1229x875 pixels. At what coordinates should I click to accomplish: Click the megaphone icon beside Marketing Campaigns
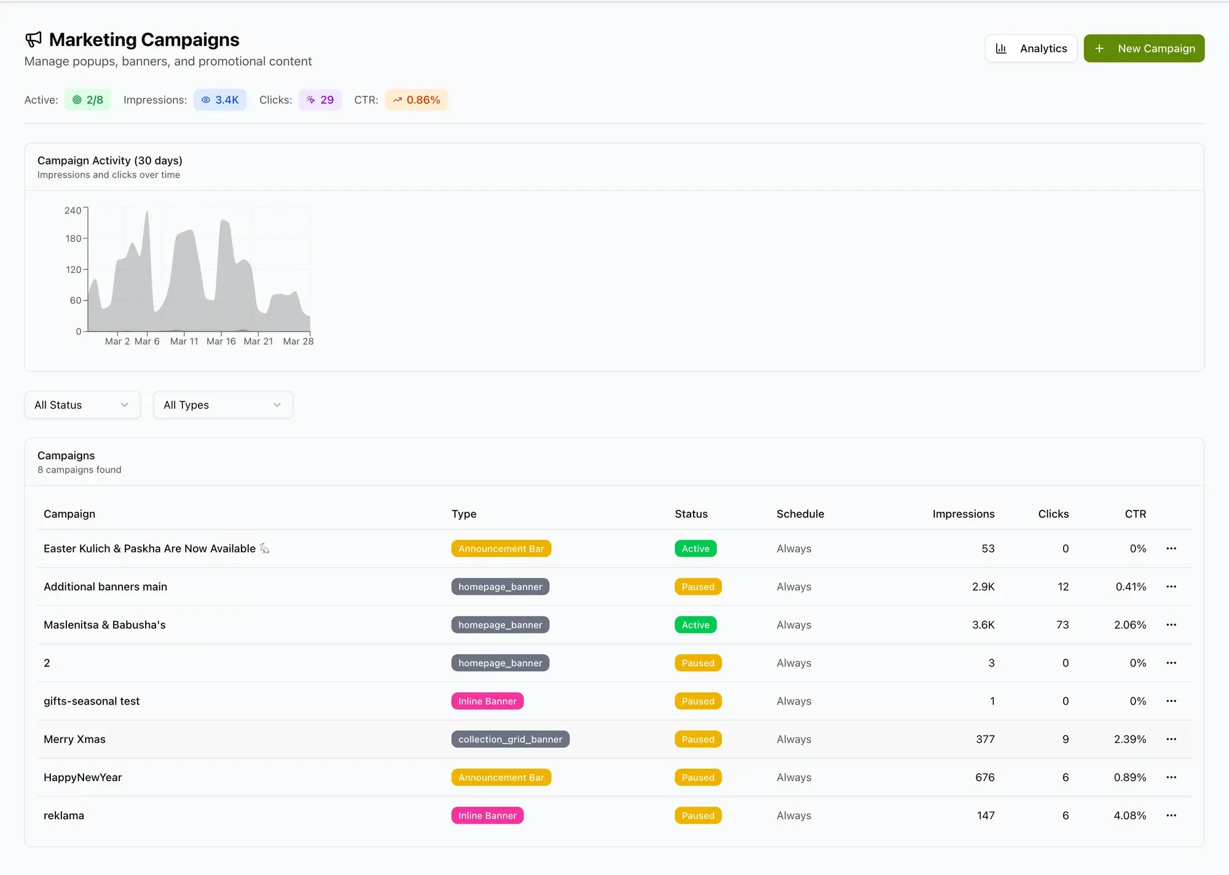click(33, 39)
